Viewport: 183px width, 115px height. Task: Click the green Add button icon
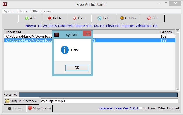click(27, 18)
